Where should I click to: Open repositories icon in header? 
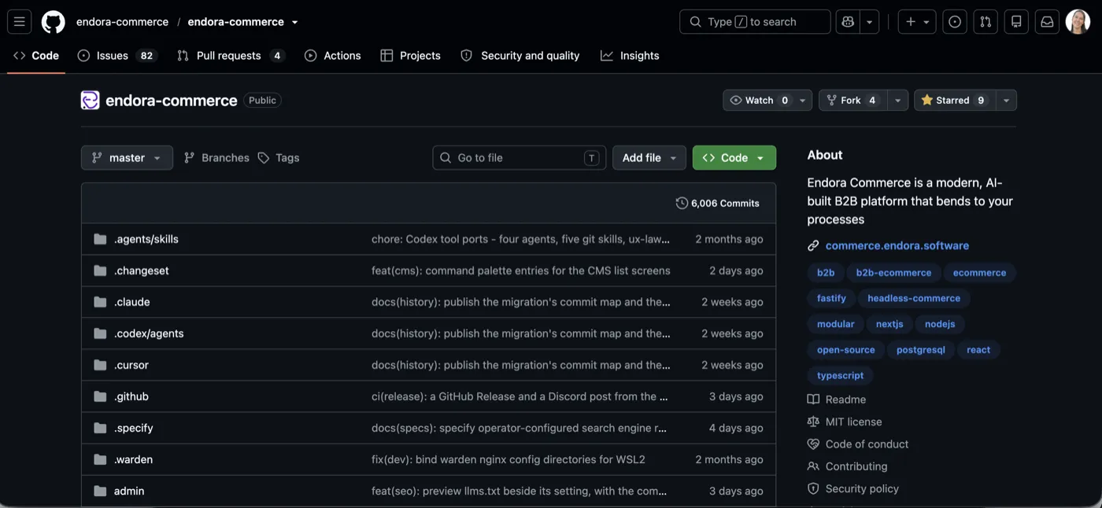(x=1016, y=22)
